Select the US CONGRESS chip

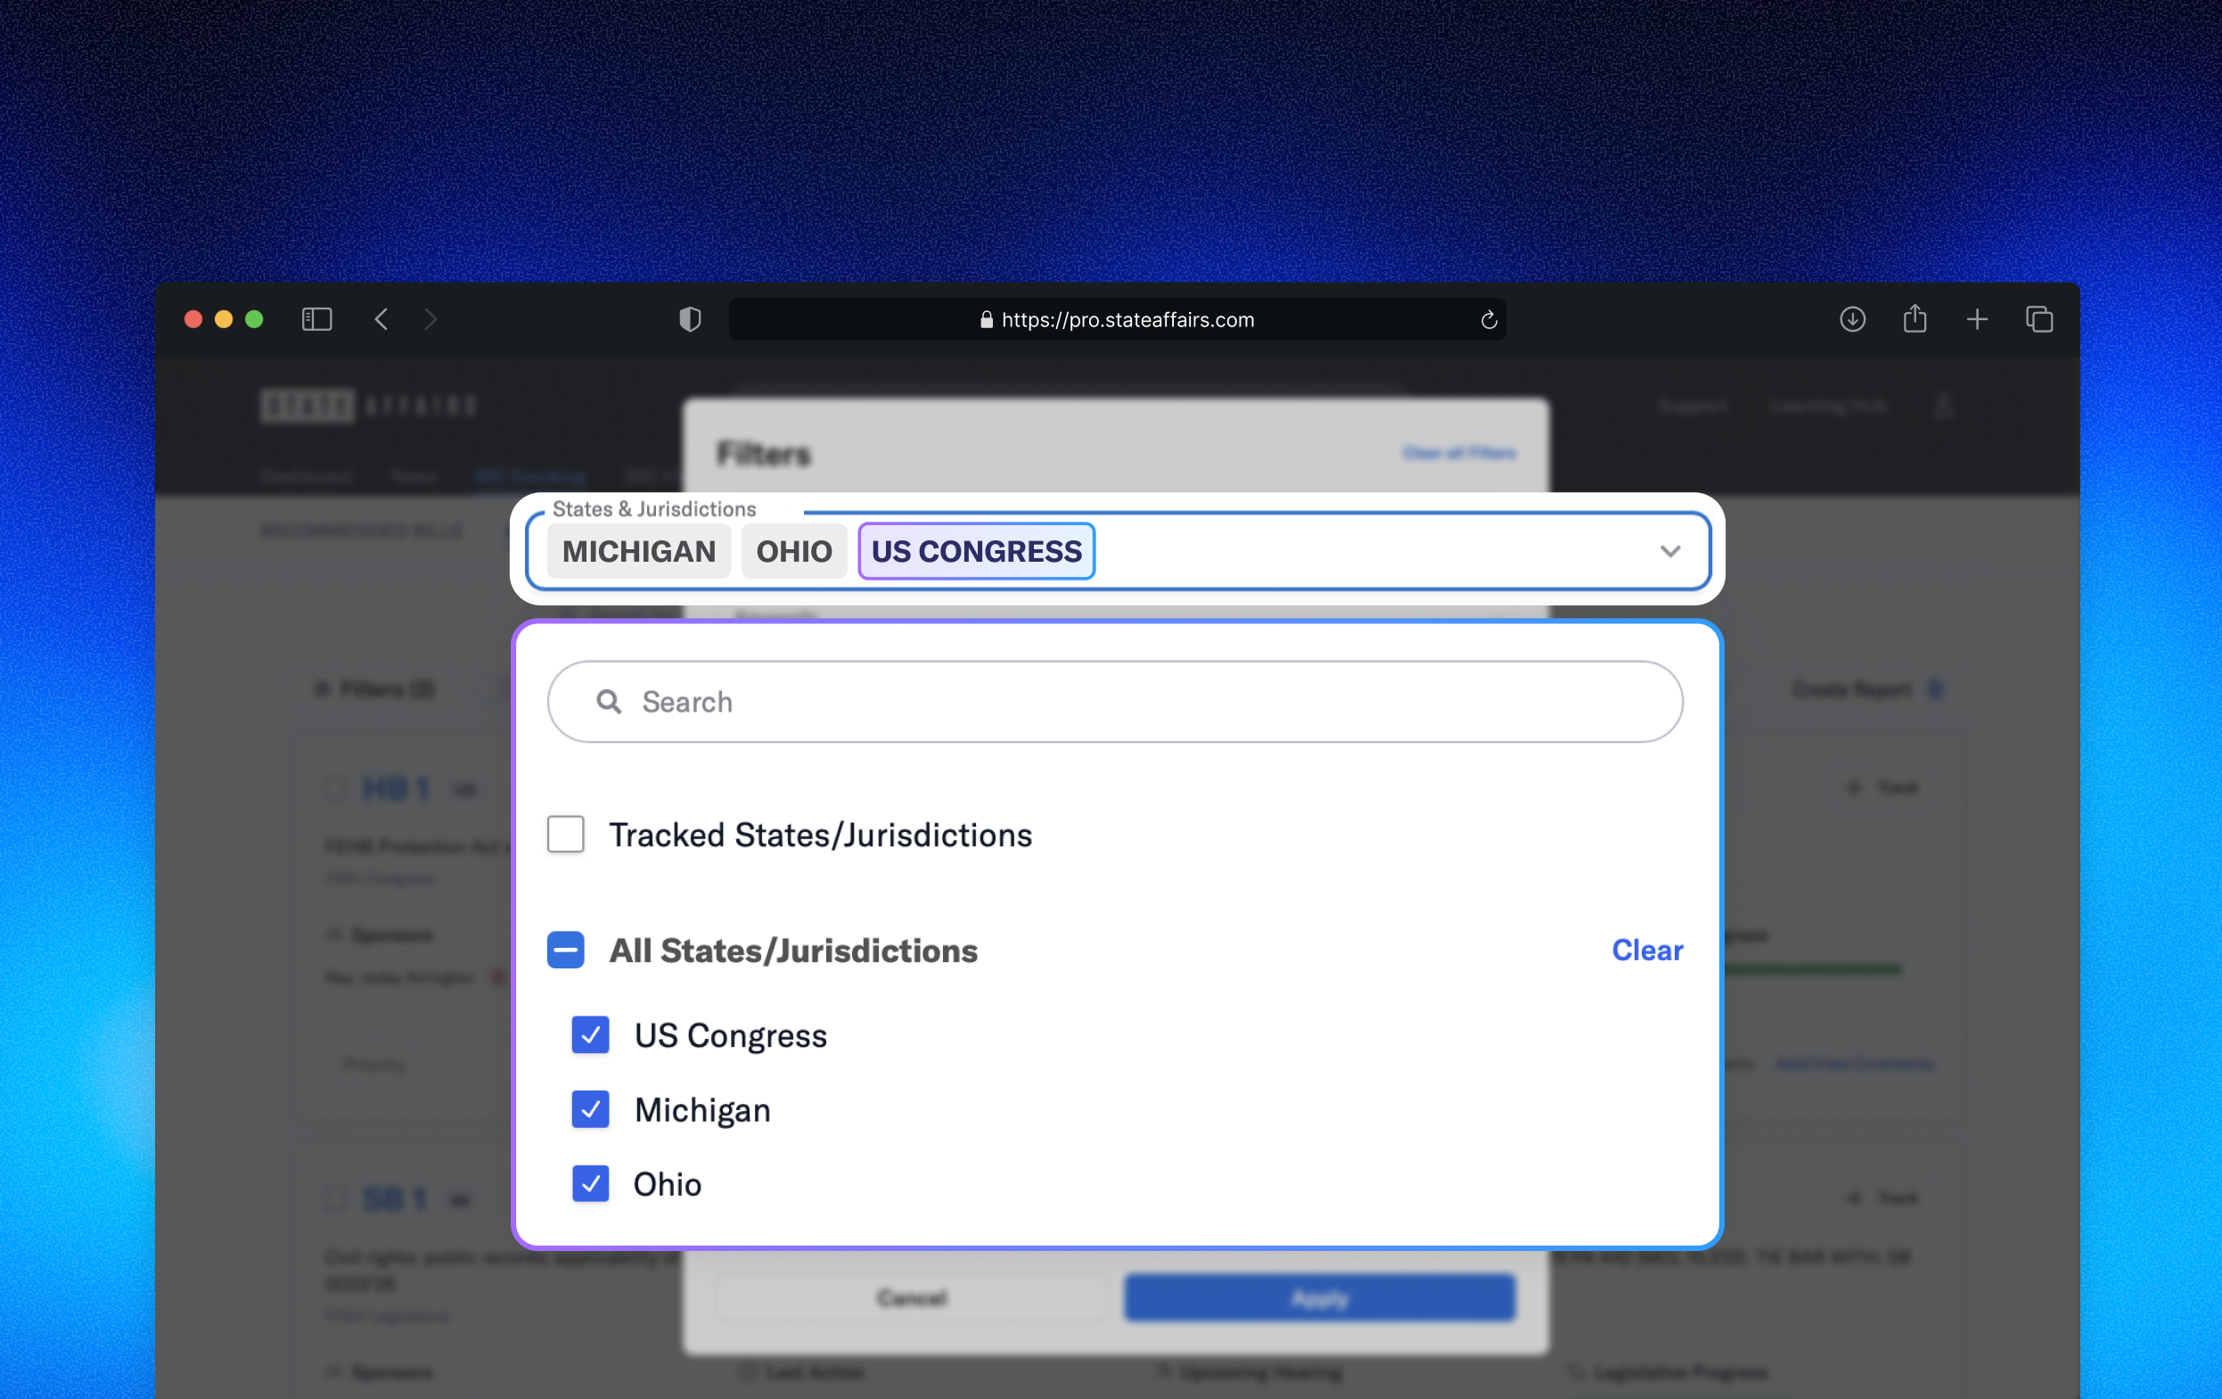976,551
